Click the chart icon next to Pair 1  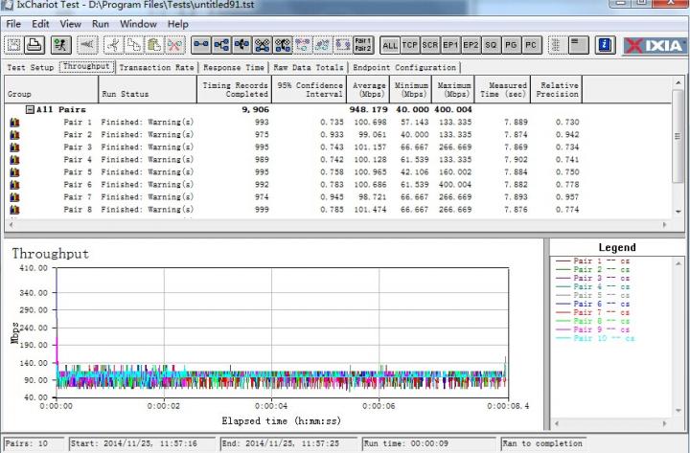pyautogui.click(x=14, y=123)
